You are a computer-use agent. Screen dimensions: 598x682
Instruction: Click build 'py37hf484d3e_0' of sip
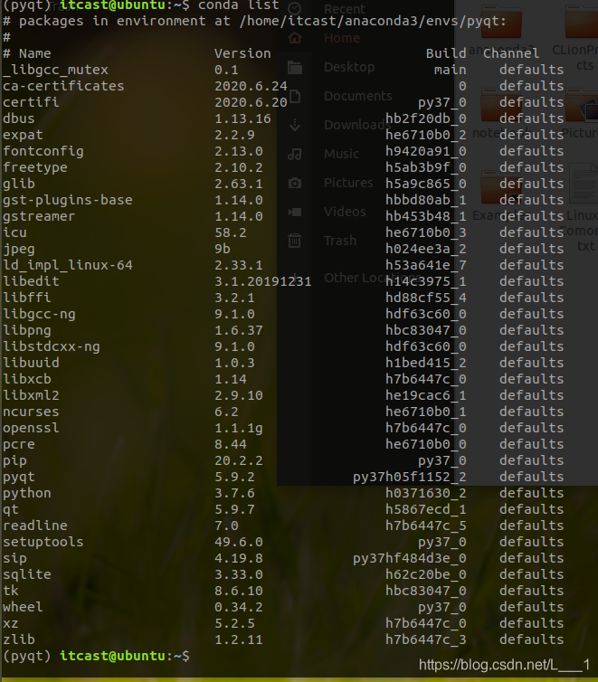[410, 558]
